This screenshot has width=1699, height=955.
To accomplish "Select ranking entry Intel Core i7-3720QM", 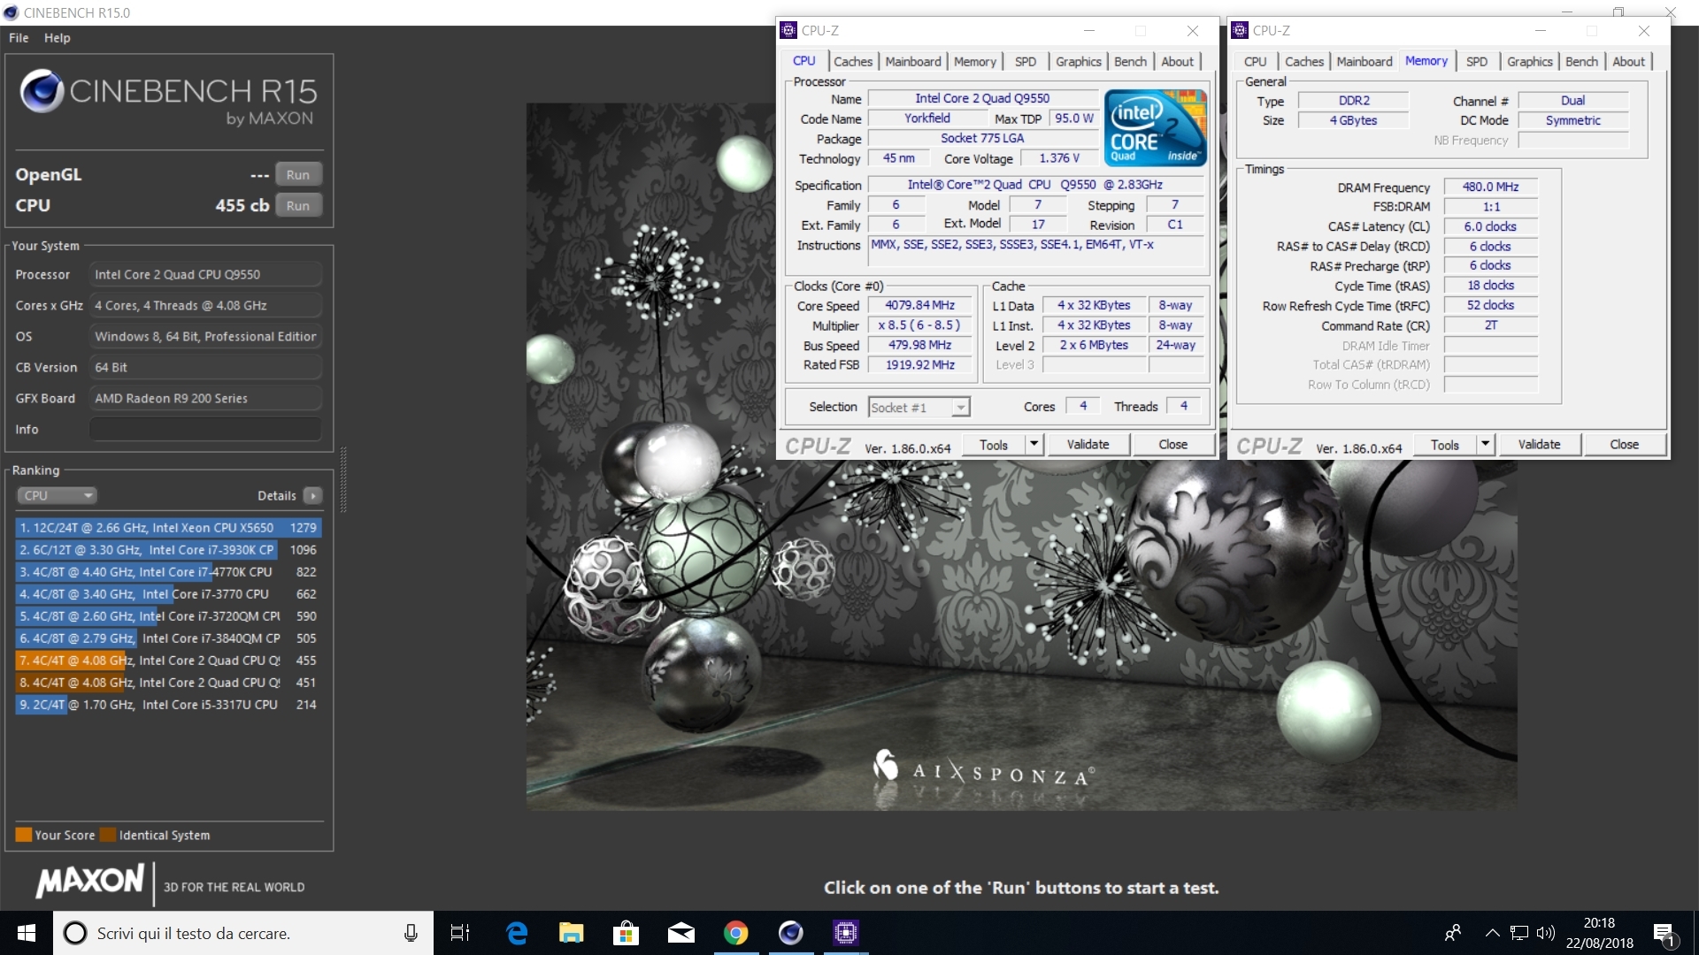I will click(168, 615).
